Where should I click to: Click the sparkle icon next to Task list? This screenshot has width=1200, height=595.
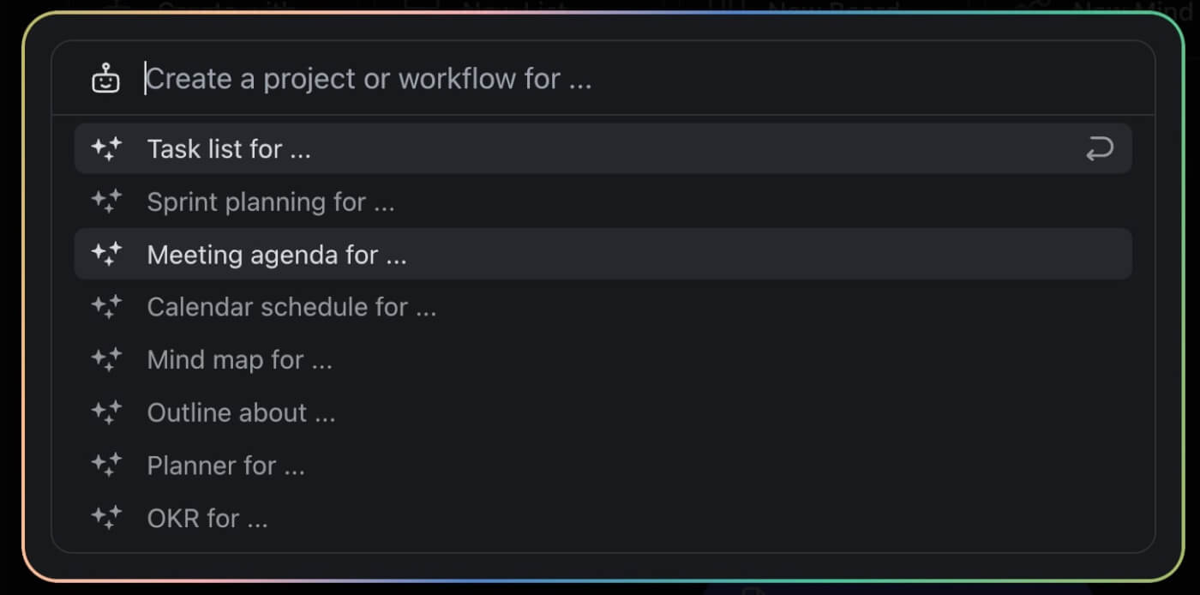click(x=106, y=148)
